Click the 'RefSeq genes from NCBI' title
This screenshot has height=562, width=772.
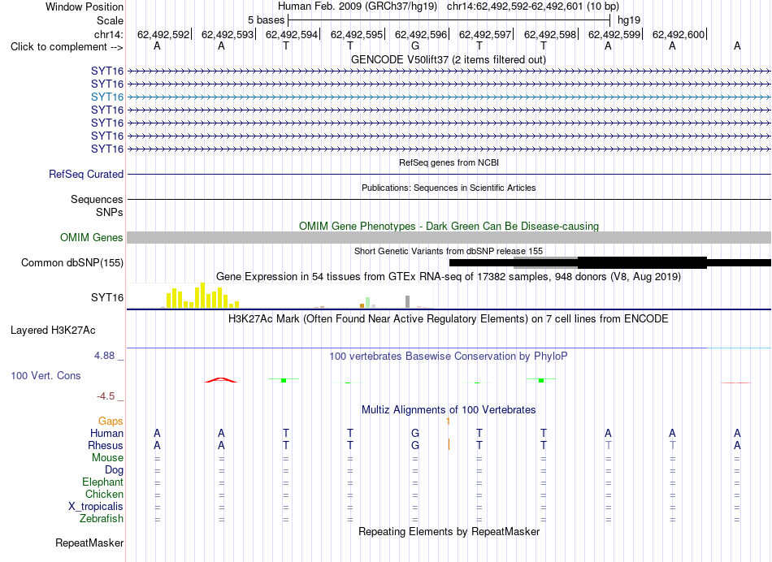[x=449, y=162]
